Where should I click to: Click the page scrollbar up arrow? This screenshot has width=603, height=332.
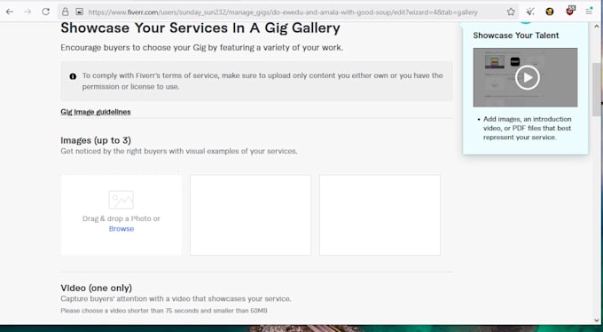pyautogui.click(x=597, y=27)
